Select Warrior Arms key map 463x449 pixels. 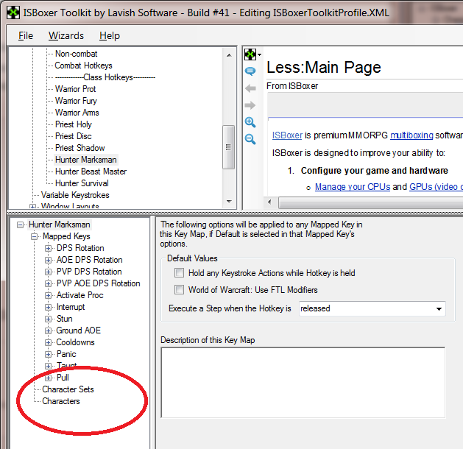click(77, 113)
